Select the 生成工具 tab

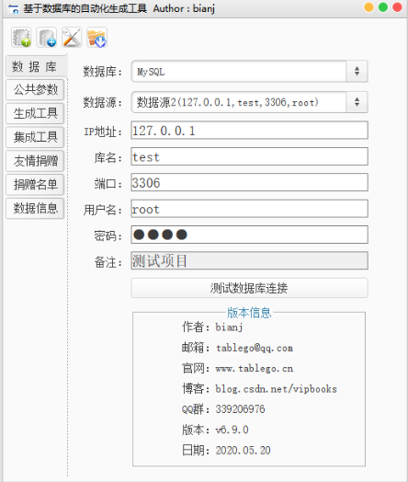pyautogui.click(x=35, y=113)
